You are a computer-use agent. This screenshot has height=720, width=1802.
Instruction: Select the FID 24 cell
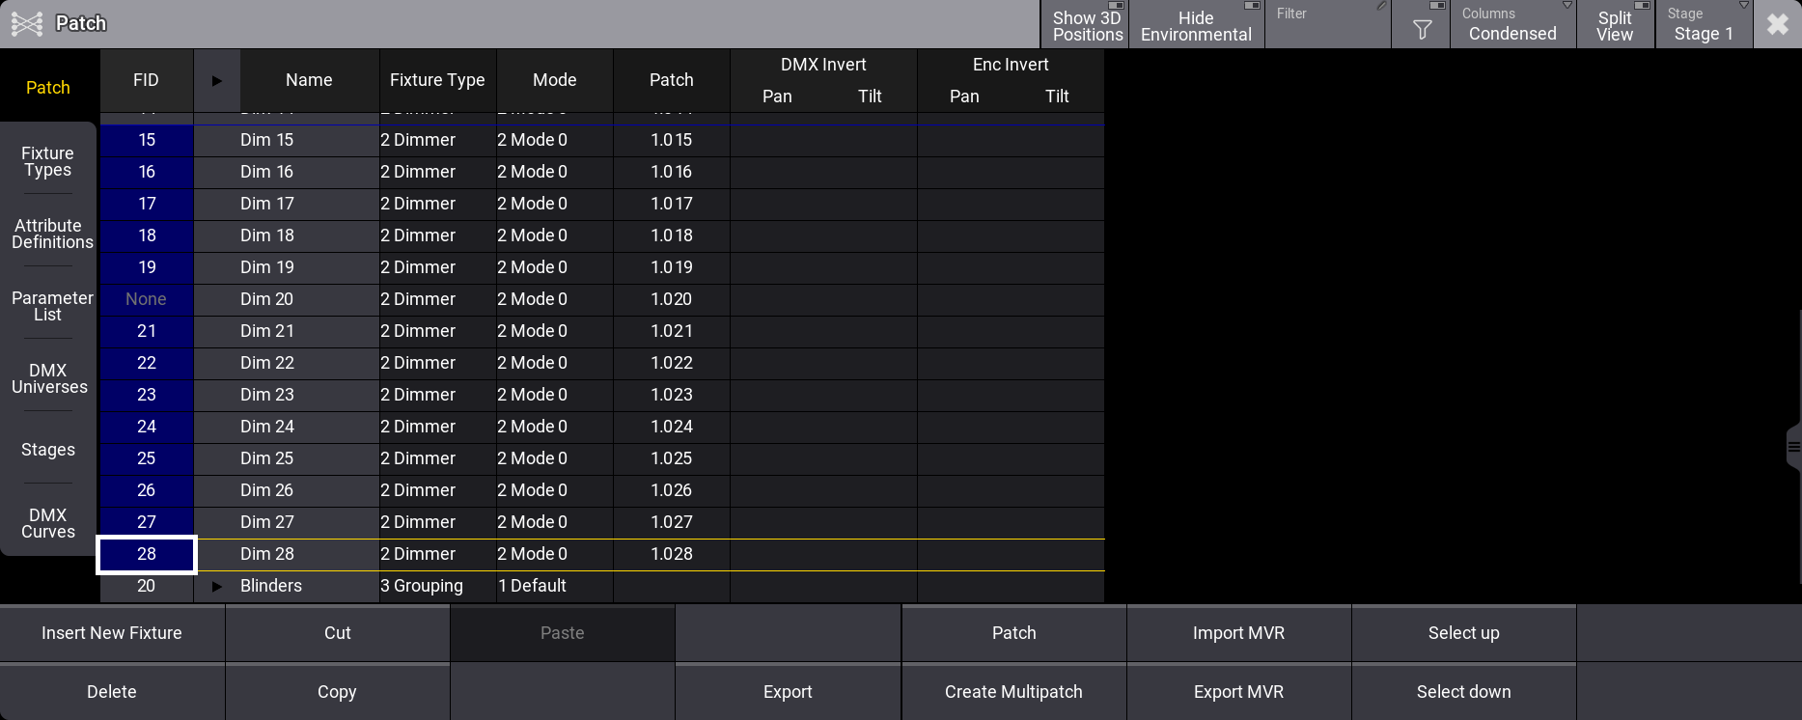point(147,427)
